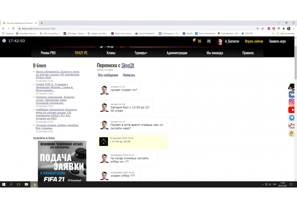Open trailblazer обладатель Золотого мяча post
297x208 pixels.
(56, 114)
